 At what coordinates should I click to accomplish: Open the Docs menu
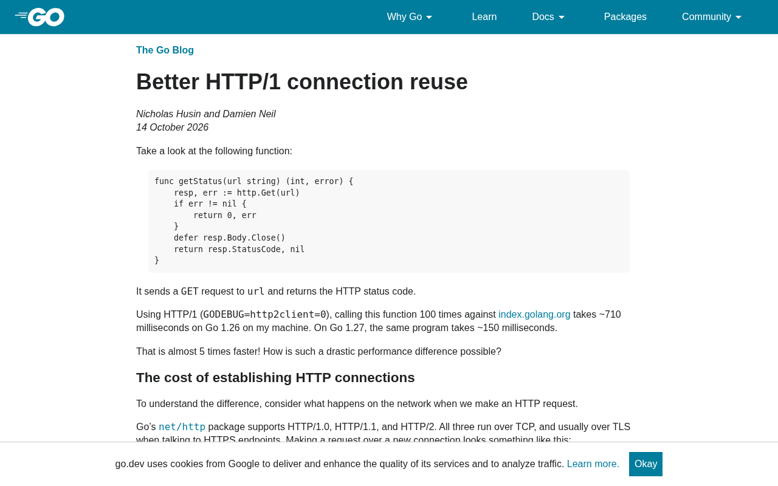[549, 17]
